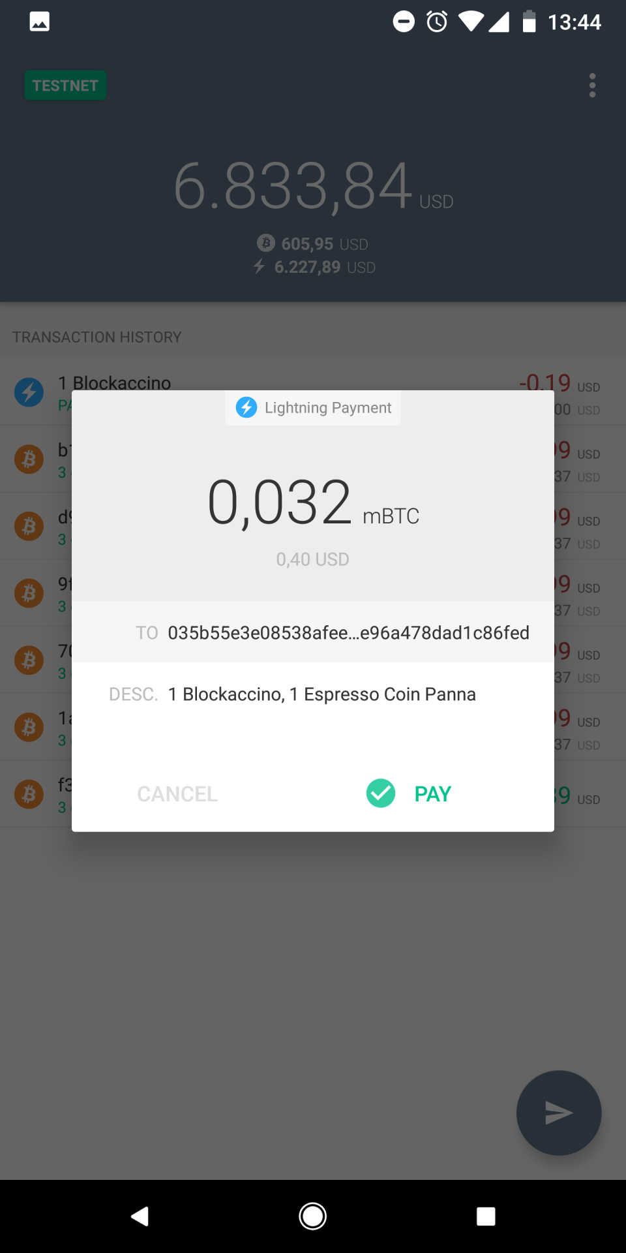
Task: Tap the Lightning Payment bolt icon
Action: click(x=246, y=407)
